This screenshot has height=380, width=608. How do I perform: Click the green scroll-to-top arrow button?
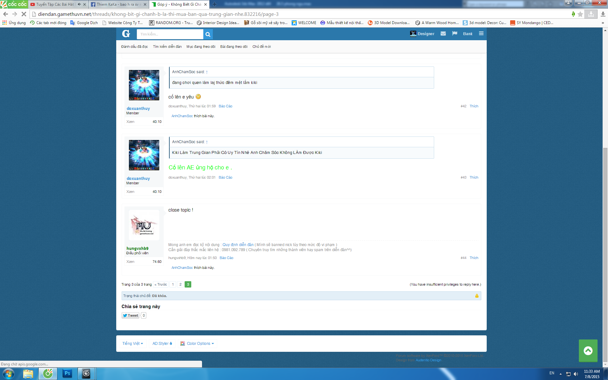click(588, 351)
